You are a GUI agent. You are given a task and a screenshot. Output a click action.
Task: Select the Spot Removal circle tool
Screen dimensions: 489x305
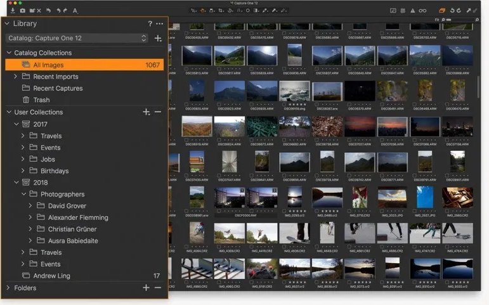click(x=247, y=11)
